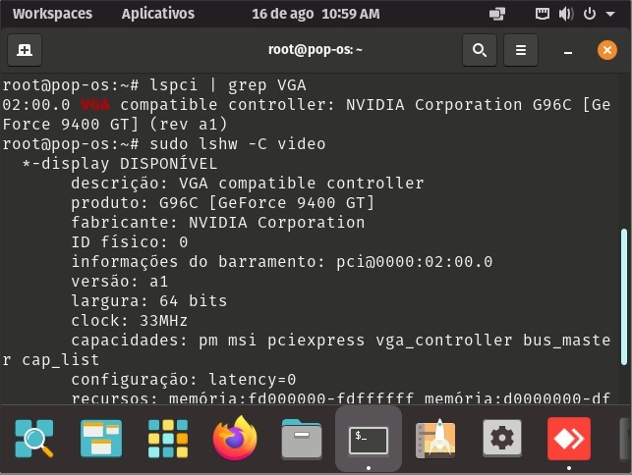Click 'fabricante: NVIDIA Corporation' line
Viewport: 632px width, 475px height.
coord(218,222)
